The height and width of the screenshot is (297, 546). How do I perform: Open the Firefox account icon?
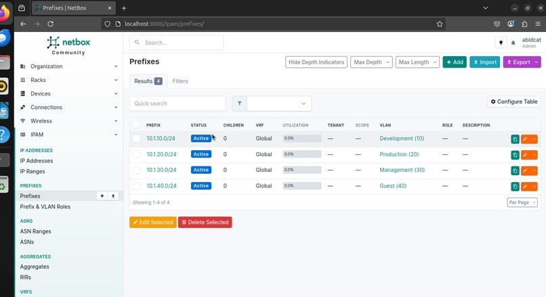click(511, 24)
